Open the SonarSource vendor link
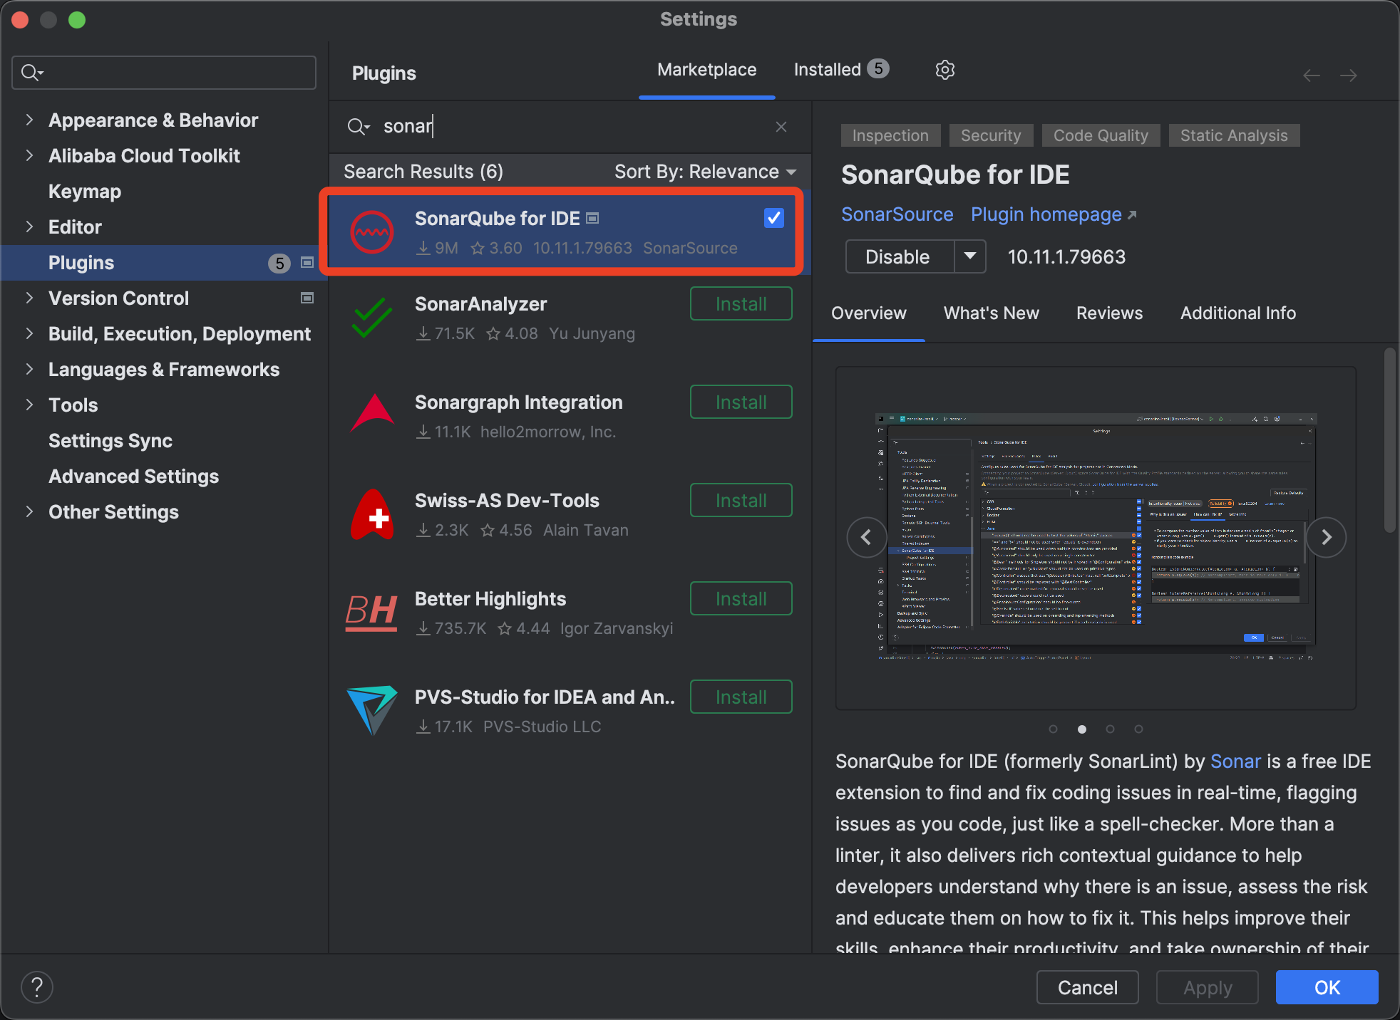Screen dimensions: 1400x1020 coord(897,214)
